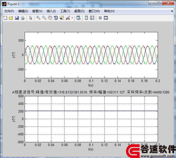Create a new figure with toolbar icon

pos(5,18)
